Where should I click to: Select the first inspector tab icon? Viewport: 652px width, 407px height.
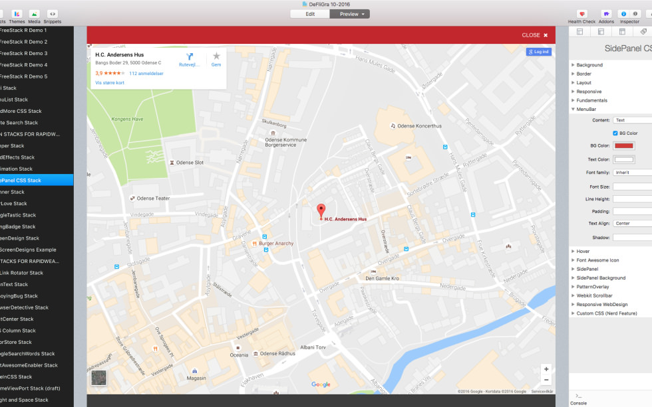[x=579, y=31]
